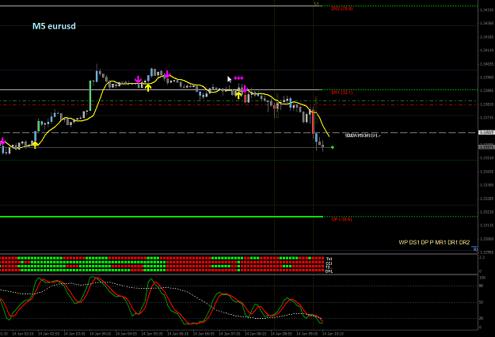The height and width of the screenshot is (337, 495).
Task: Click the green dot beside the latest candle
Action: [x=333, y=147]
